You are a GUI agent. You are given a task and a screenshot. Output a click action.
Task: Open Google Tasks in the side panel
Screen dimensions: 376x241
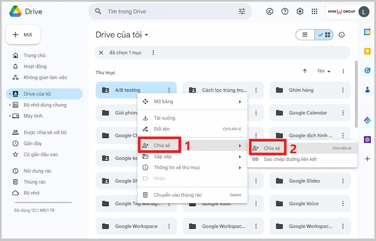click(367, 70)
